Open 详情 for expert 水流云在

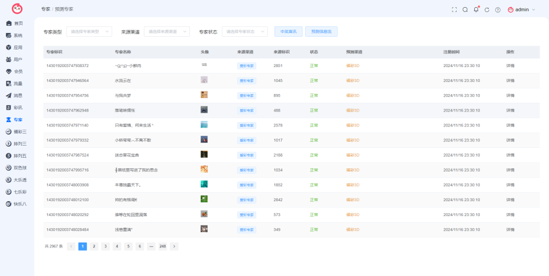point(510,81)
